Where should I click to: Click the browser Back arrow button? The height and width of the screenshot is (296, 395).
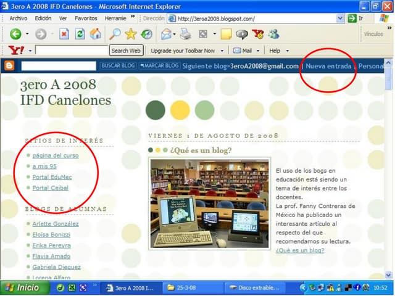[x=15, y=35]
